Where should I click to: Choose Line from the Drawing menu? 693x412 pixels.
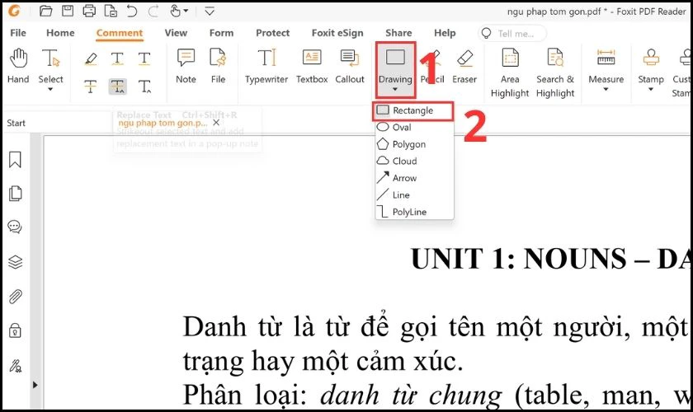[x=413, y=194]
